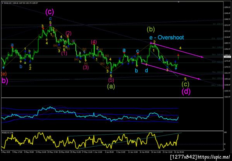Viewport: 232px width, 161px height.
Task: Click the '4 Jun 05:00' time label
Action: pos(109,152)
